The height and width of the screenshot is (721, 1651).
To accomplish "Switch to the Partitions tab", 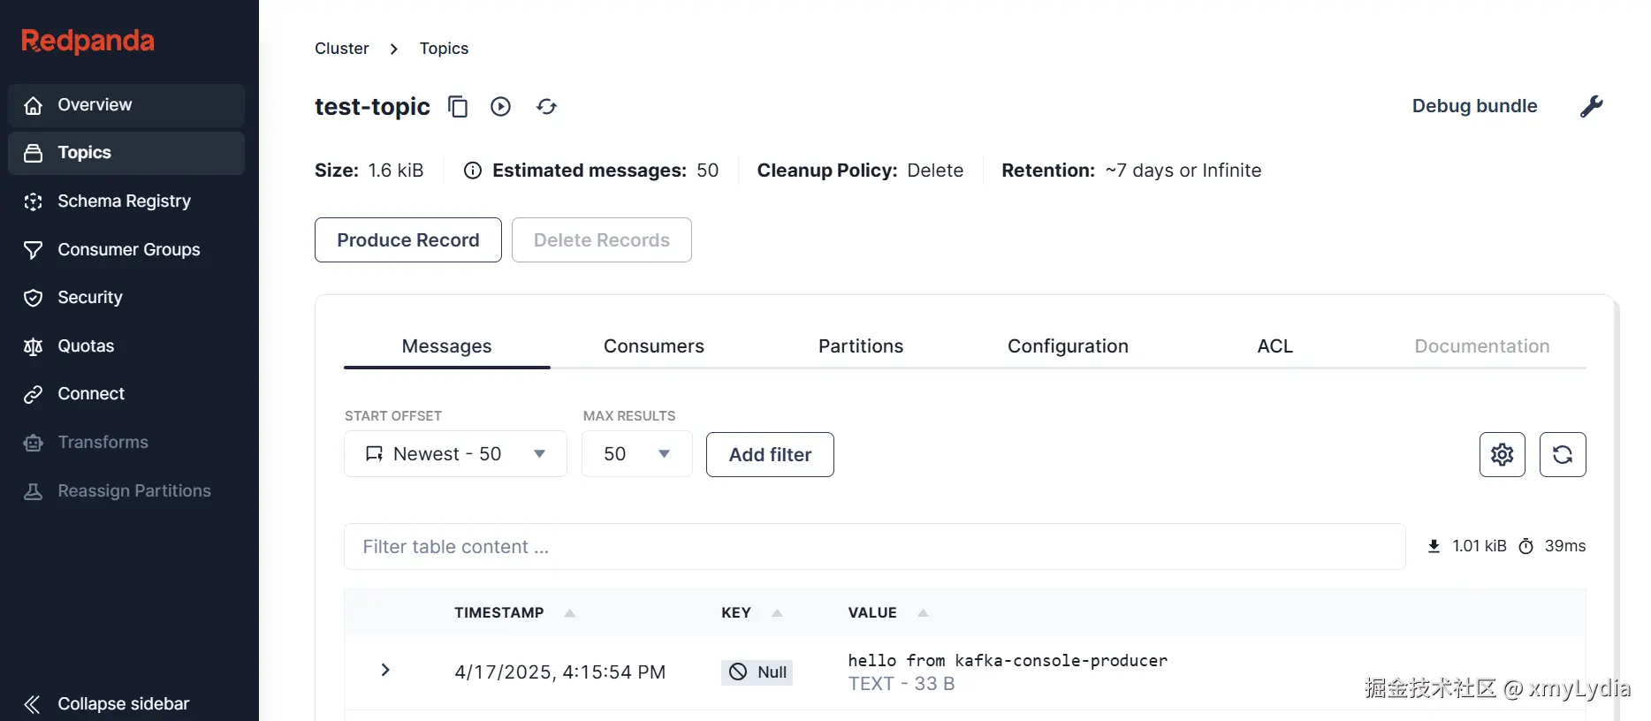I will click(860, 346).
